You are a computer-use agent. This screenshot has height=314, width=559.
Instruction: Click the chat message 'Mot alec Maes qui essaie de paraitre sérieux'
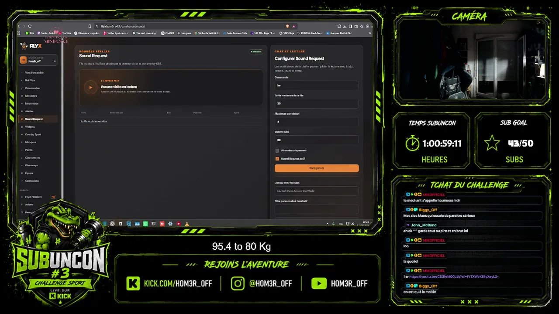[439, 215]
